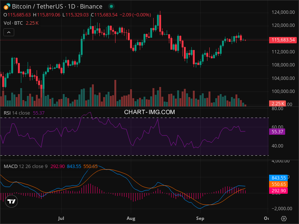The width and height of the screenshot is (299, 224).
Task: Click the Jul label on time axis
Action: coord(61,218)
